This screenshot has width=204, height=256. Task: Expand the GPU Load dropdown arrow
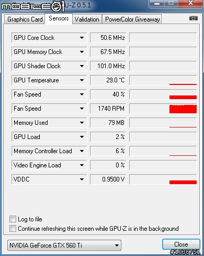pyautogui.click(x=82, y=137)
